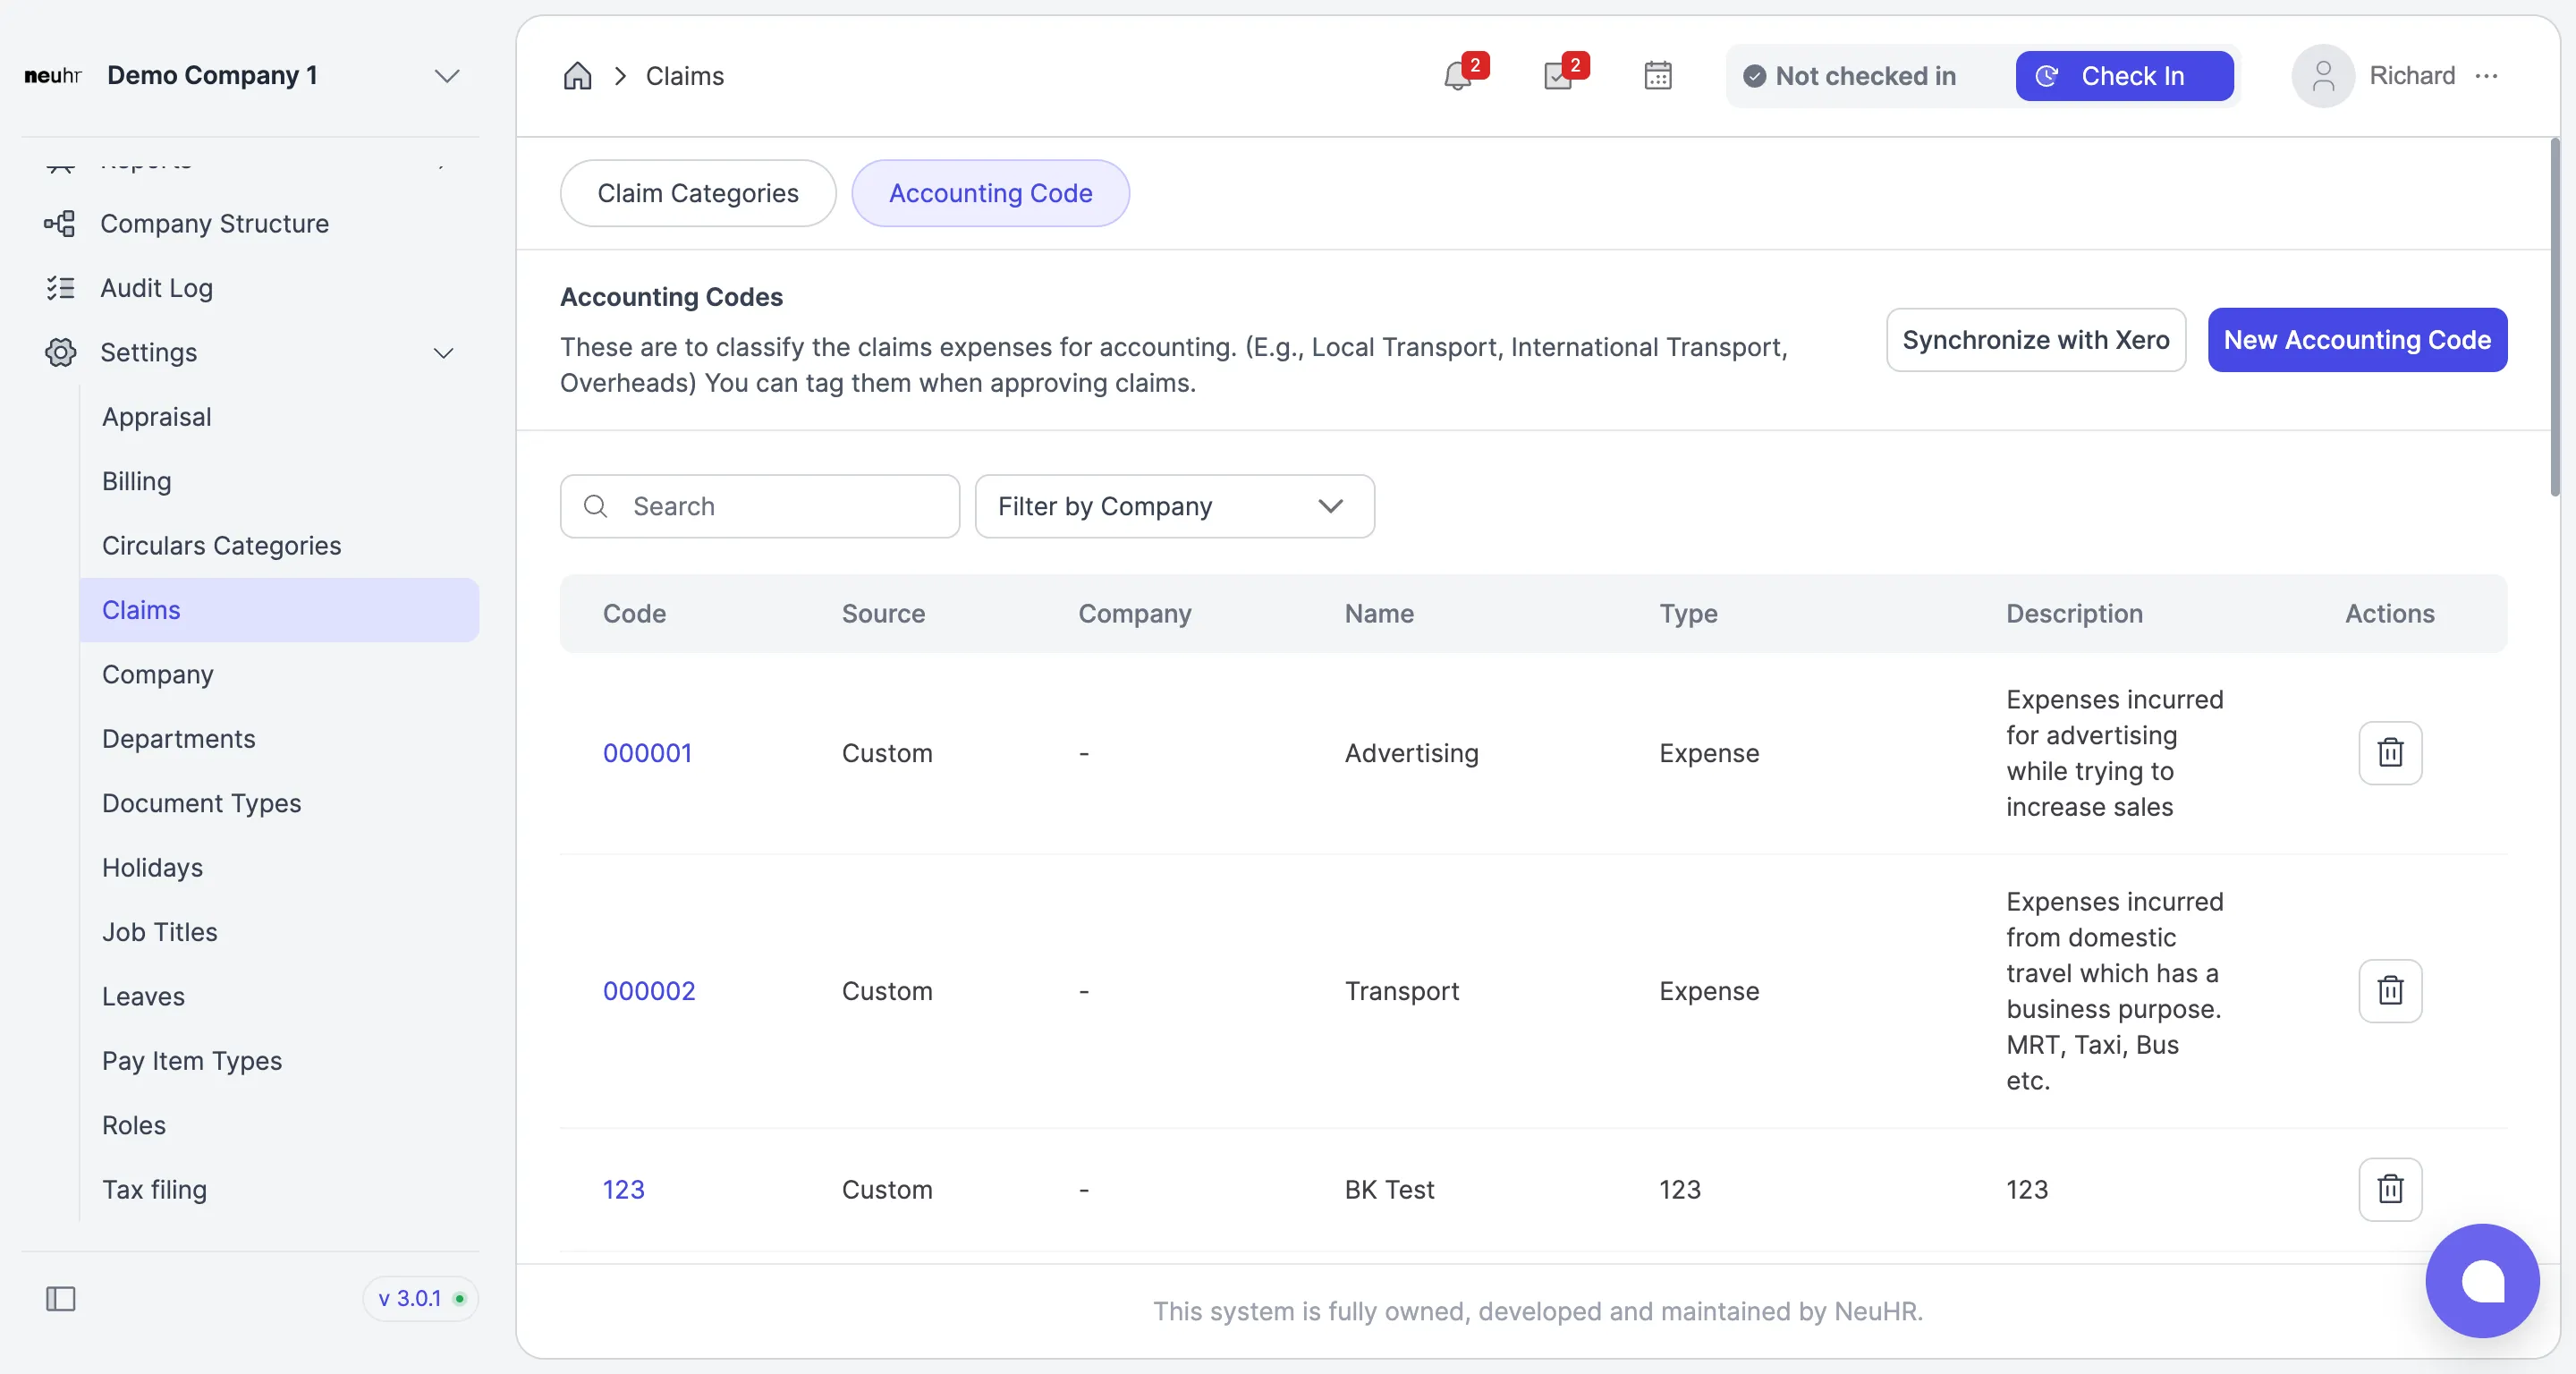Viewport: 2576px width, 1374px height.
Task: Click the Not checked in status
Action: [x=1849, y=76]
